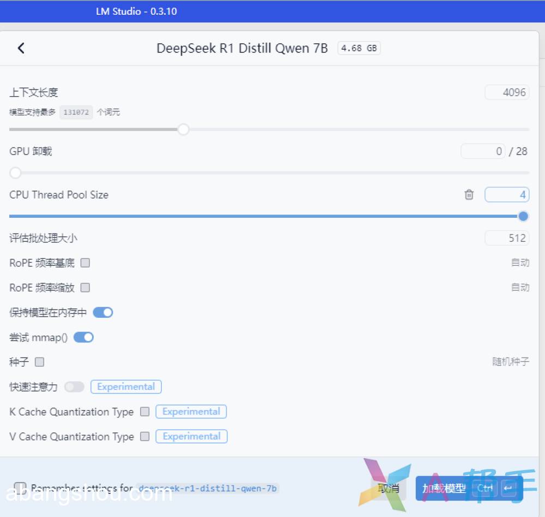The image size is (545, 517).
Task: Enable the RoPE 频率基底 checkbox
Action: (x=85, y=263)
